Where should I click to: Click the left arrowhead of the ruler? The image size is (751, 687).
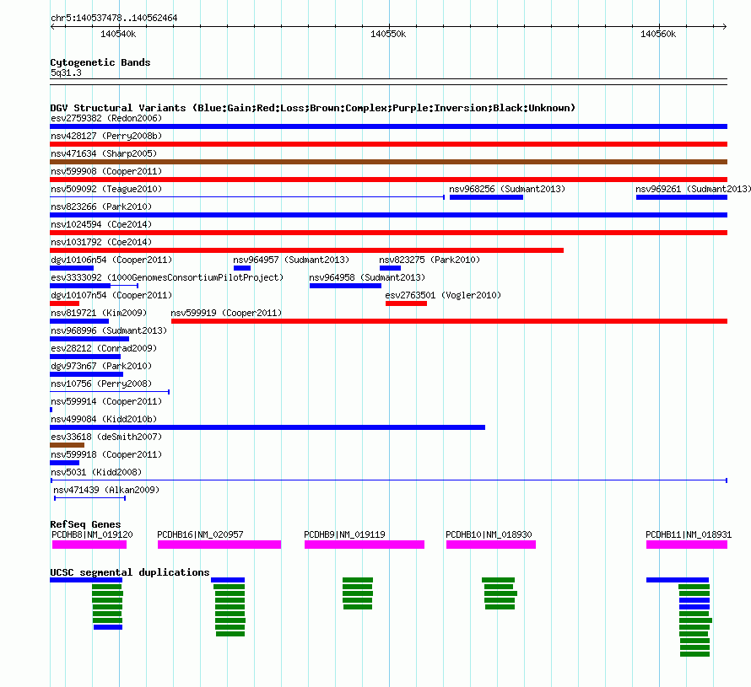click(52, 27)
